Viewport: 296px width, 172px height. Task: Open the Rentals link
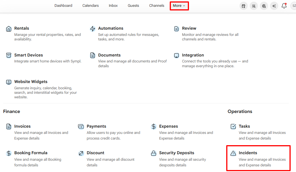(22, 28)
